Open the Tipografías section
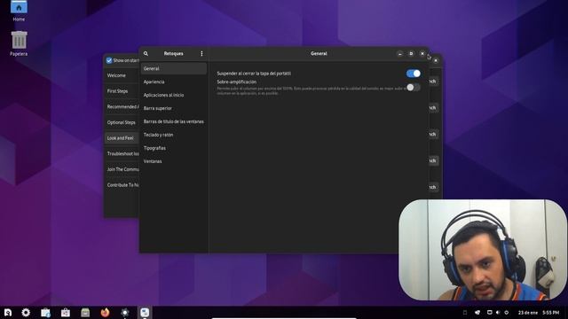 [174, 148]
